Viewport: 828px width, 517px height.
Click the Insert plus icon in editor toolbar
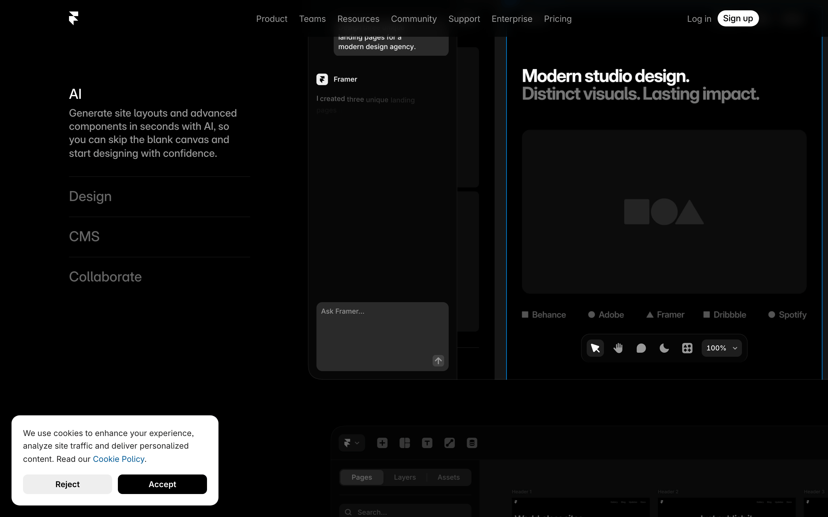click(382, 443)
